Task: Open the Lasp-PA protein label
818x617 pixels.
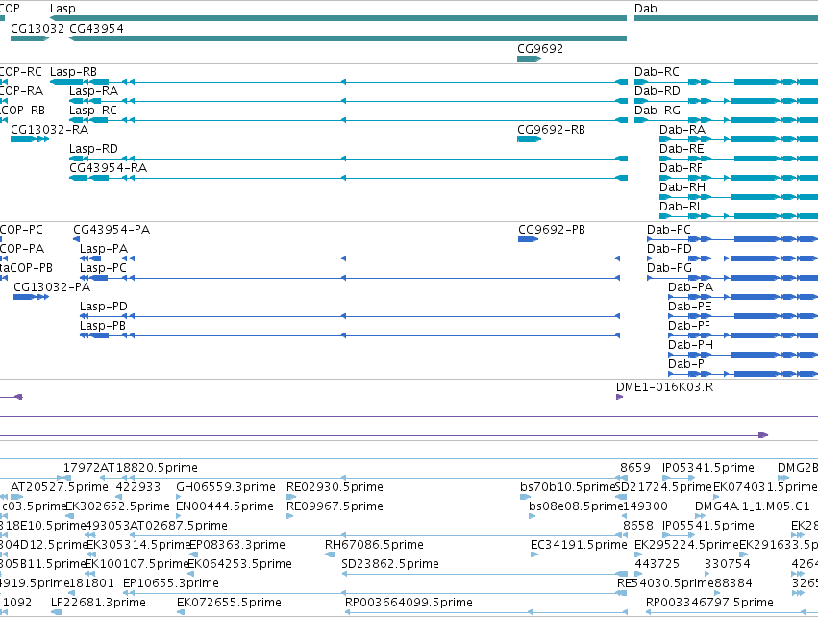Action: point(104,249)
